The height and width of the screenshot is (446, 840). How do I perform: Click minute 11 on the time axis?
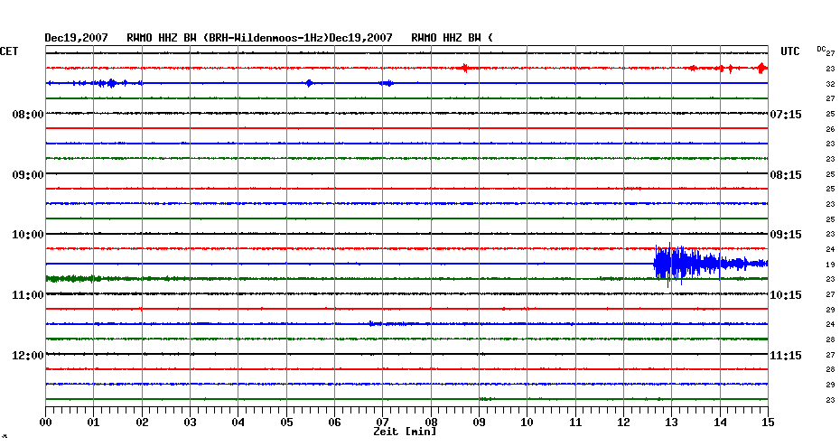[x=575, y=423]
